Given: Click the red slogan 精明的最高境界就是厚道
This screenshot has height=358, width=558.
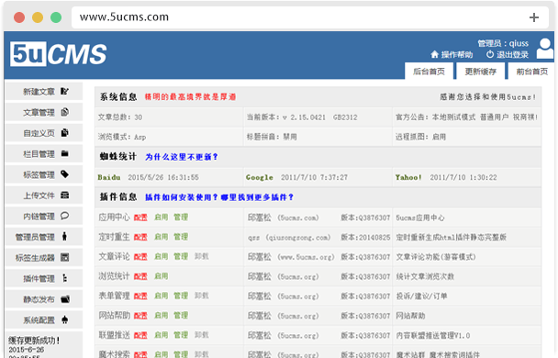Looking at the screenshot, I should (x=190, y=96).
